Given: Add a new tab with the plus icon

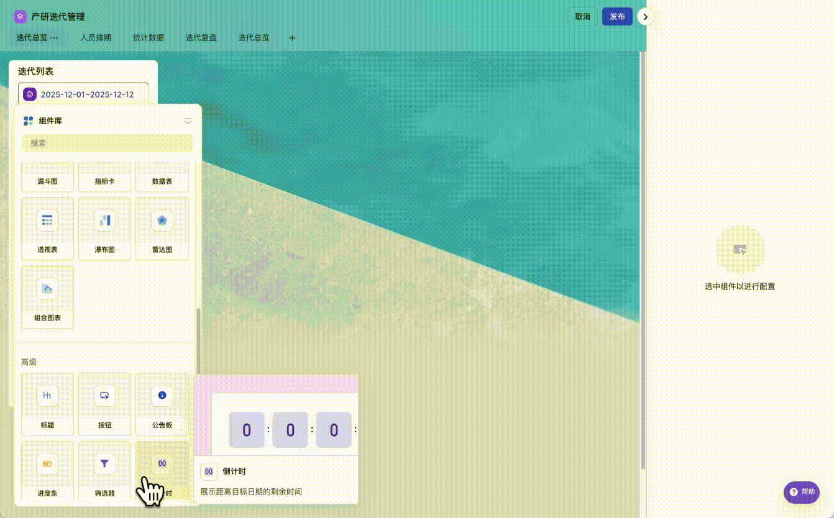Looking at the screenshot, I should pyautogui.click(x=292, y=38).
